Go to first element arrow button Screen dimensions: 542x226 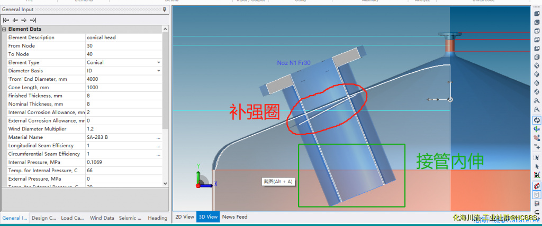click(6, 20)
